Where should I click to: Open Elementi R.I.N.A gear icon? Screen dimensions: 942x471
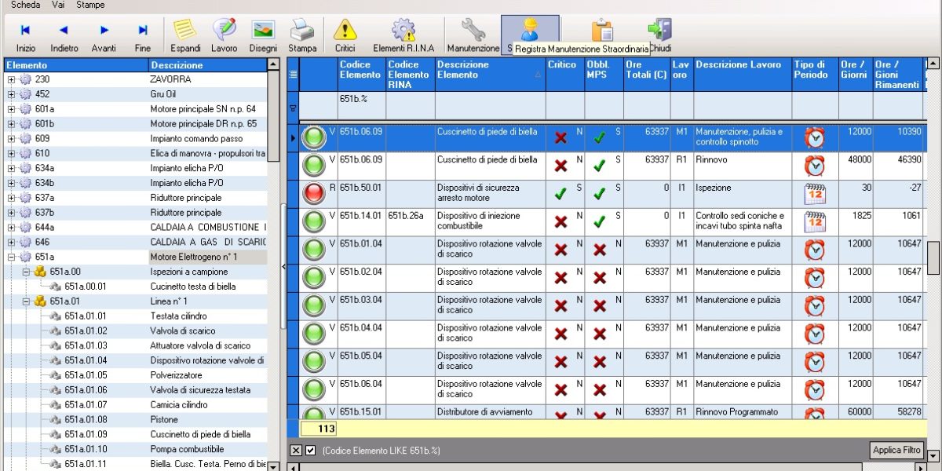click(403, 35)
